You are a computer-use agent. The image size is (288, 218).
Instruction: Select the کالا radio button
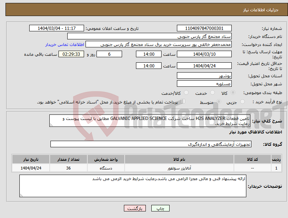[233, 93]
